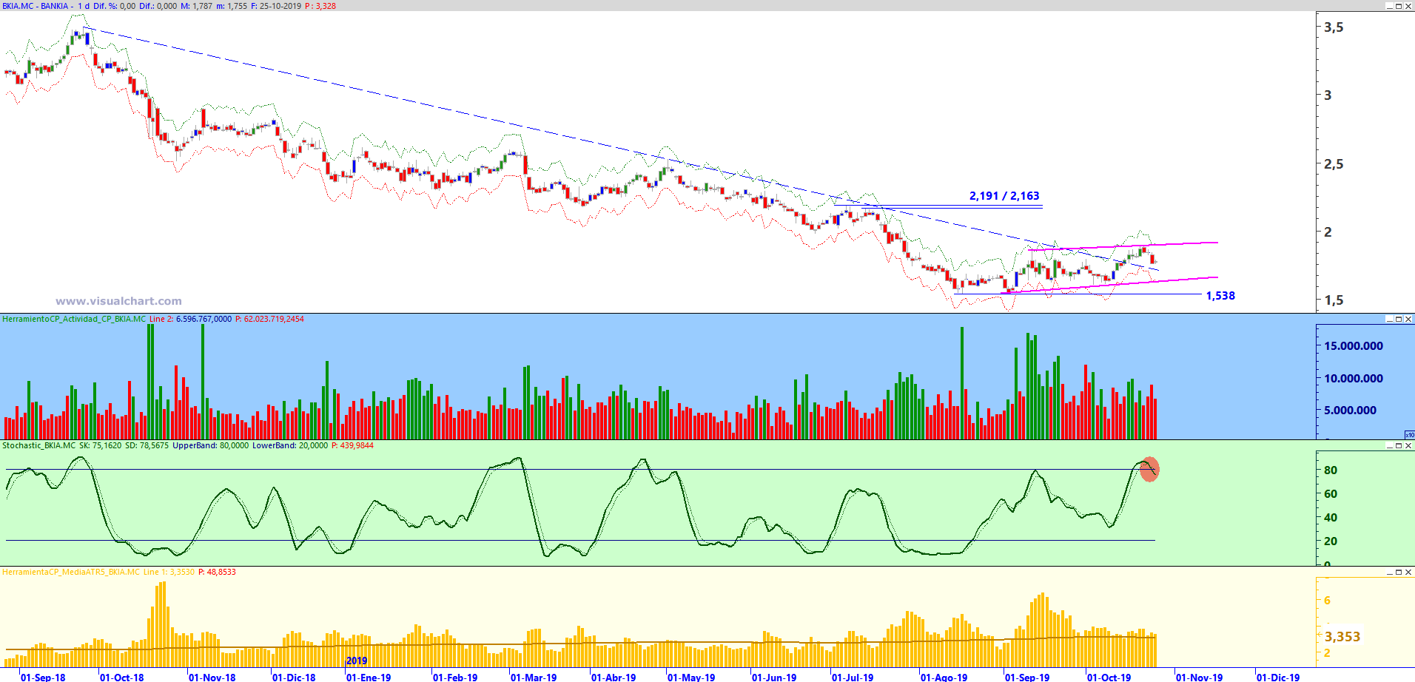Screen dimensions: 1415x682
Task: Click the "40" stochastic axis label
Action: pyautogui.click(x=1331, y=518)
